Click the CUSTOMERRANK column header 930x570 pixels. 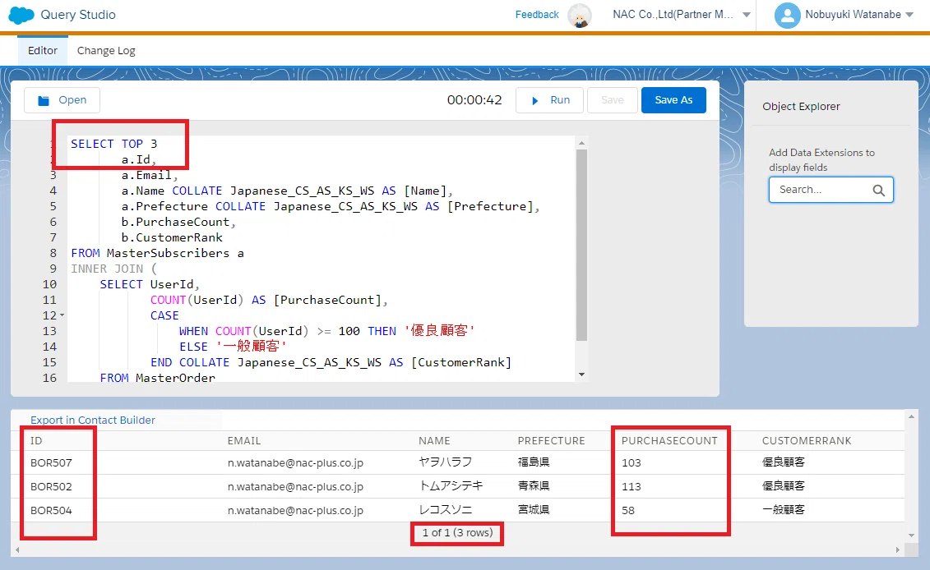(x=806, y=441)
